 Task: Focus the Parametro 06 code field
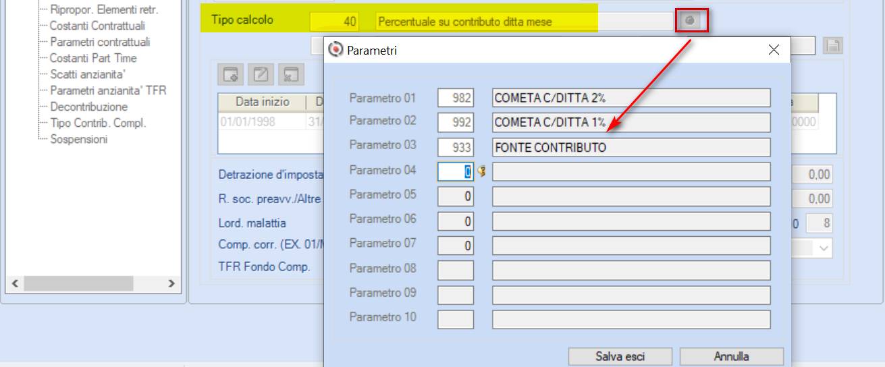tap(456, 221)
